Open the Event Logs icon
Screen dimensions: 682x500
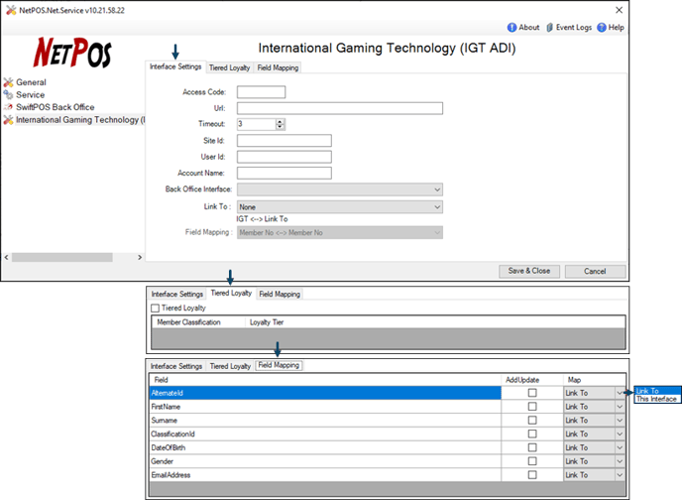[550, 28]
